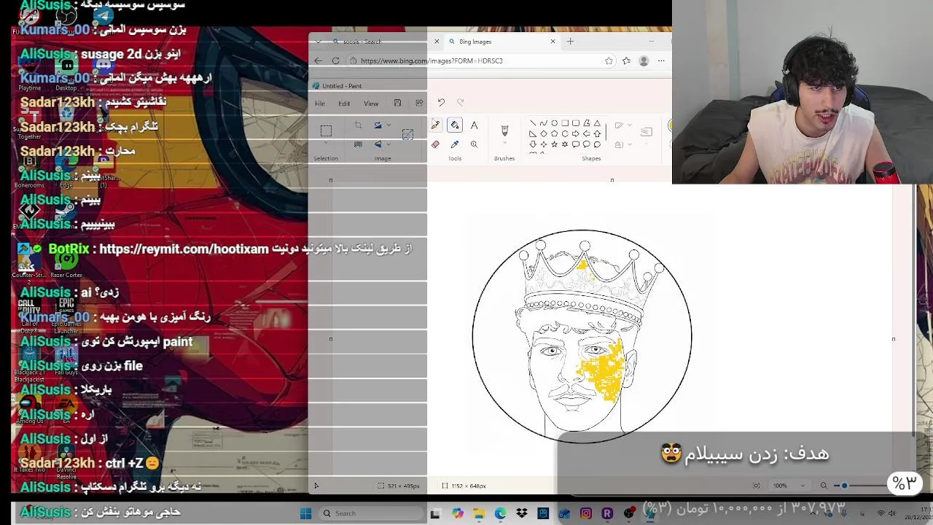Click the Save icon in Paint
This screenshot has width=933, height=525.
(x=397, y=103)
